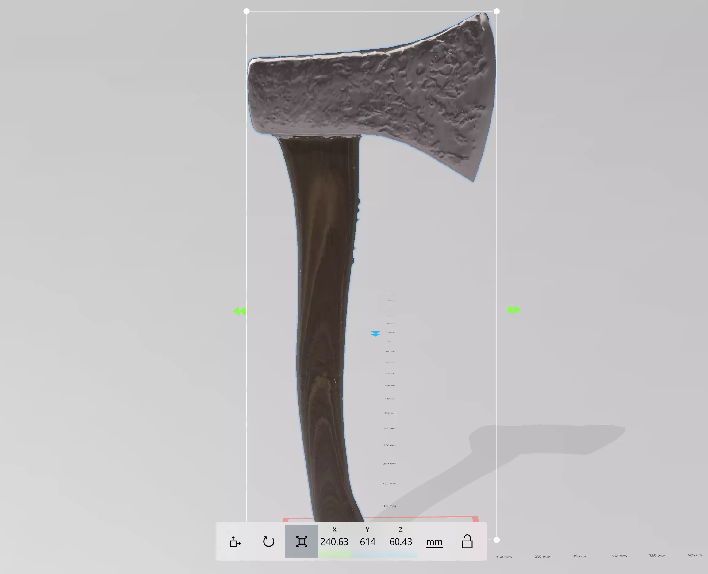
Task: Toggle the aspect ratio lock icon
Action: (467, 541)
